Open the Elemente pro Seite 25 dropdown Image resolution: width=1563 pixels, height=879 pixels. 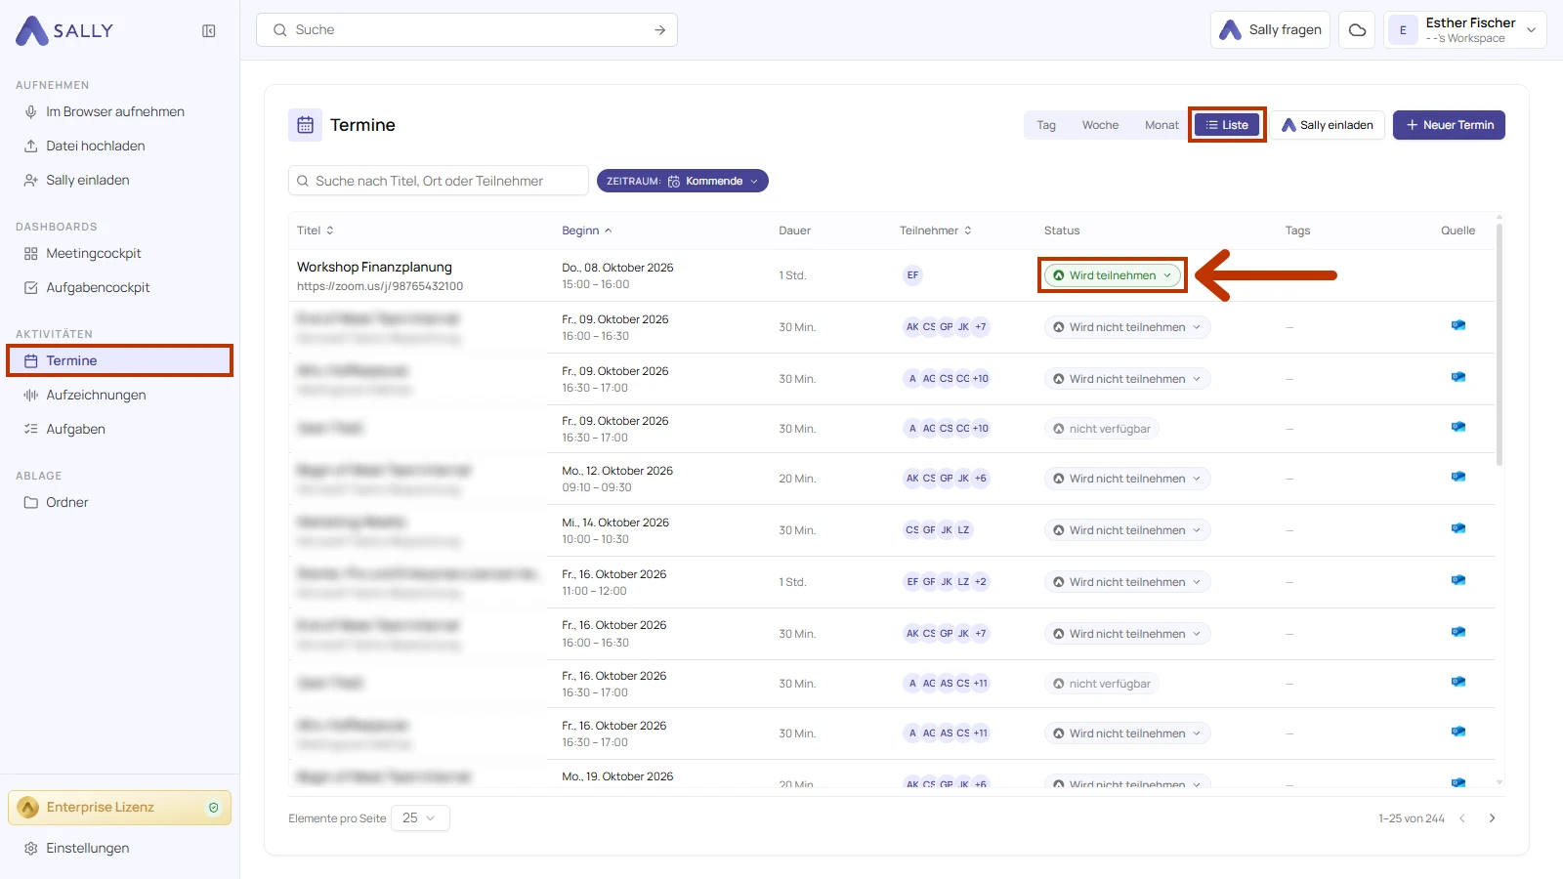[420, 818]
